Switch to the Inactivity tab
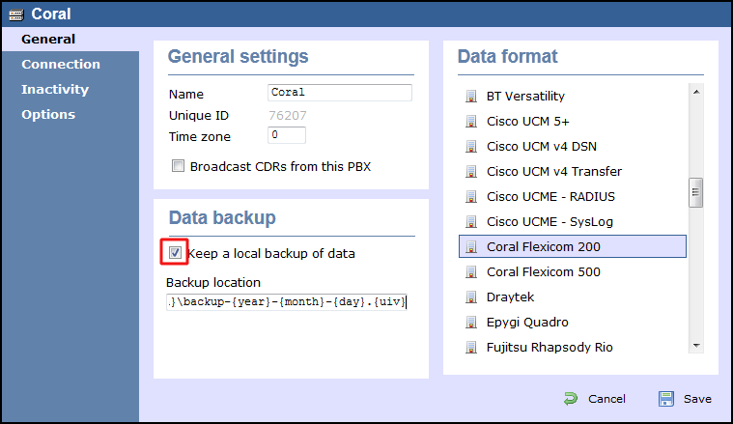The height and width of the screenshot is (424, 733). point(55,89)
